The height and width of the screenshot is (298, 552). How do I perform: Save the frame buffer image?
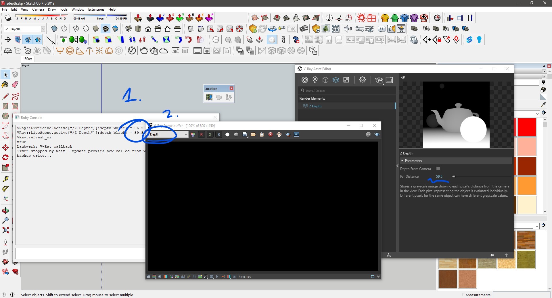[x=244, y=134]
